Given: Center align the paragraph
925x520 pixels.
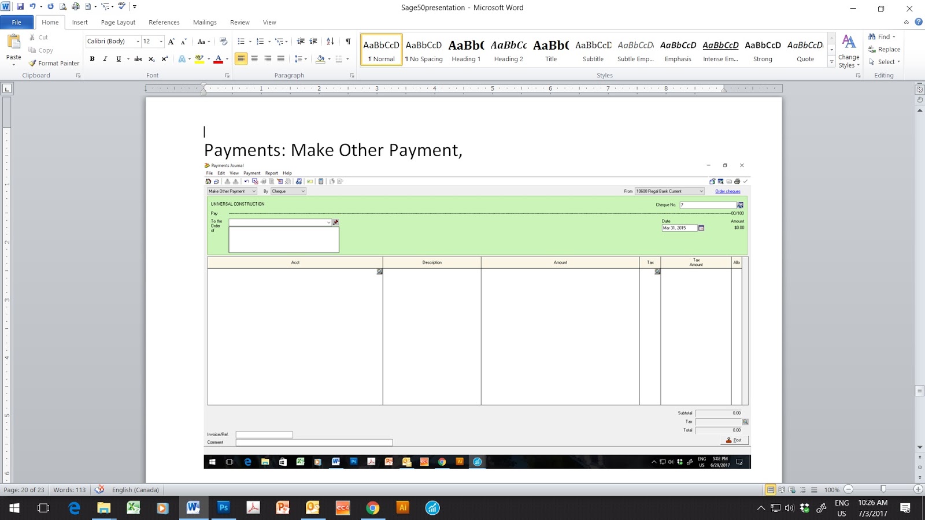Looking at the screenshot, I should tap(254, 59).
